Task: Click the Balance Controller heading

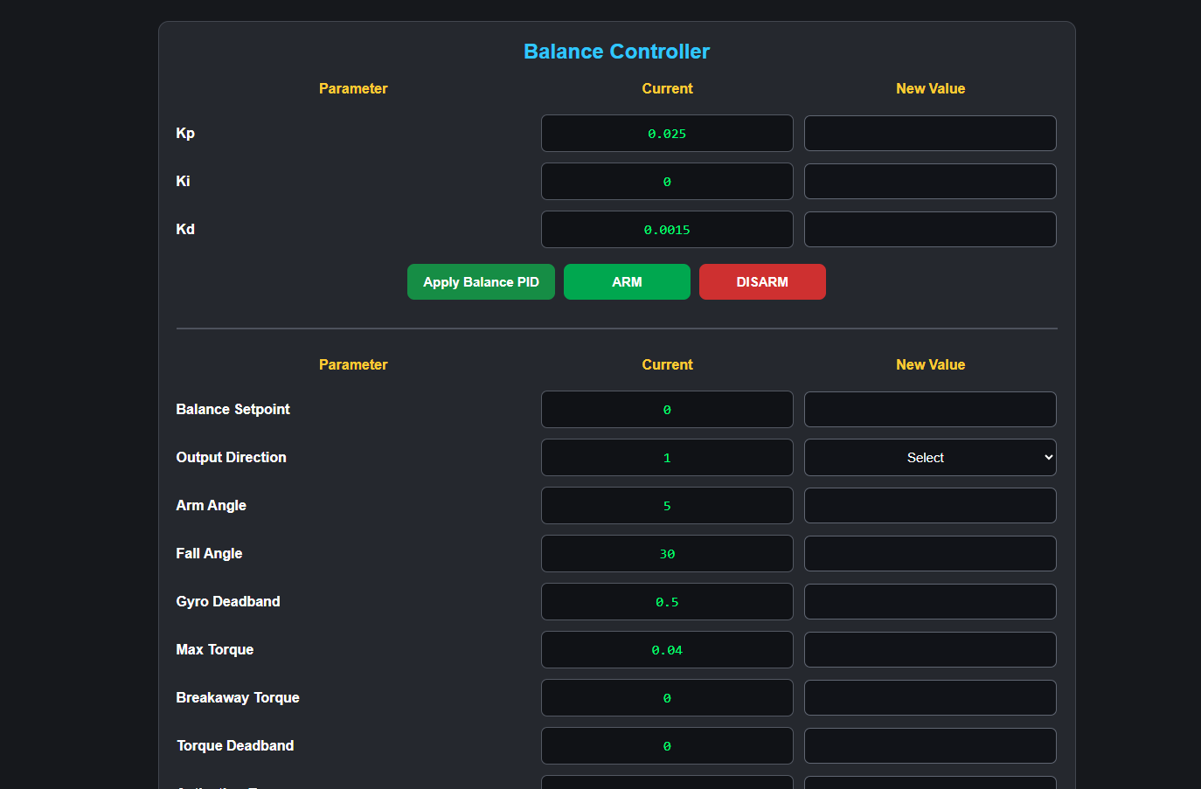Action: 616,52
